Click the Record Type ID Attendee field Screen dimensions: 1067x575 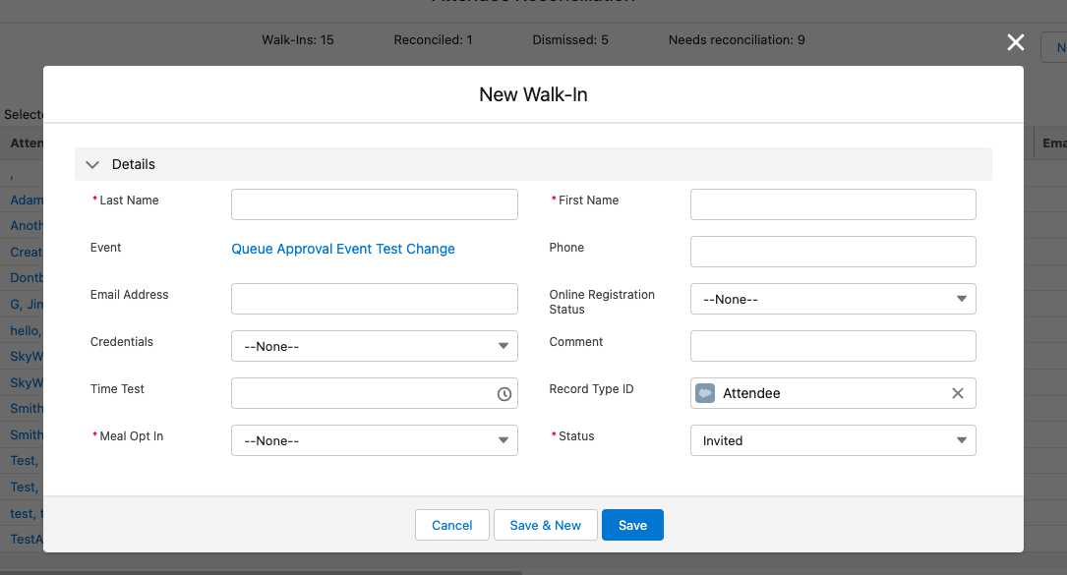[826, 393]
